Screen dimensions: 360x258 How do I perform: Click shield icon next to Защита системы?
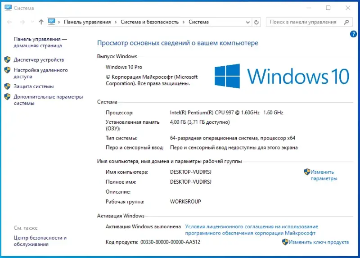tap(7, 86)
